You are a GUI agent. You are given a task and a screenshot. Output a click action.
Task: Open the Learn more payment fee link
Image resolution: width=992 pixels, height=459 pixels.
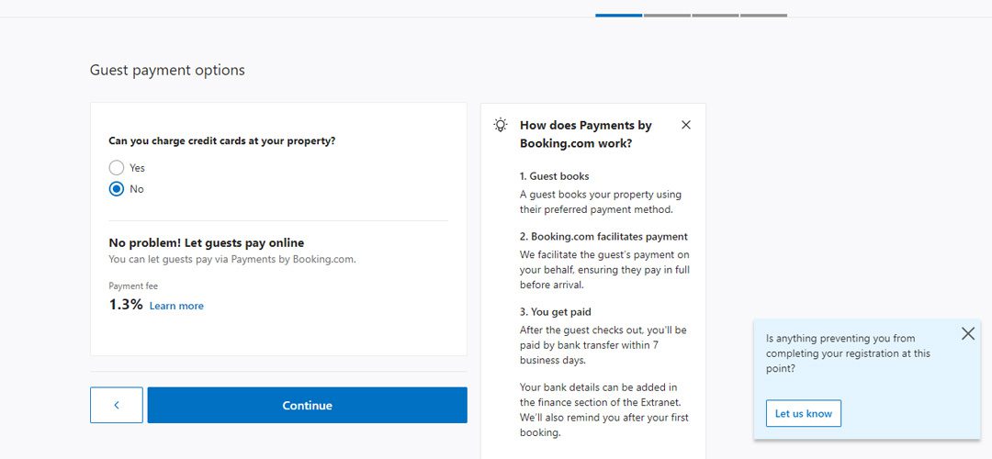tap(176, 306)
